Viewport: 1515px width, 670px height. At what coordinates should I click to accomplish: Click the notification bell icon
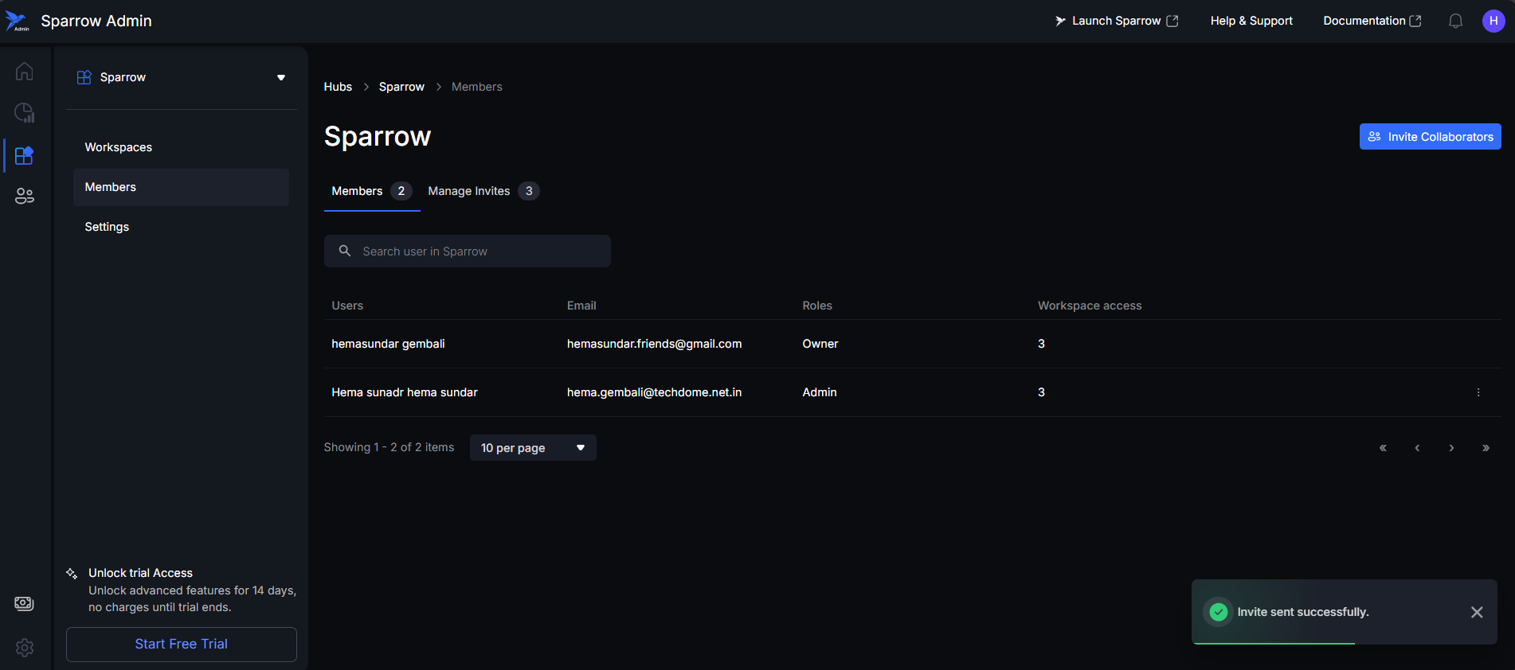click(1455, 21)
